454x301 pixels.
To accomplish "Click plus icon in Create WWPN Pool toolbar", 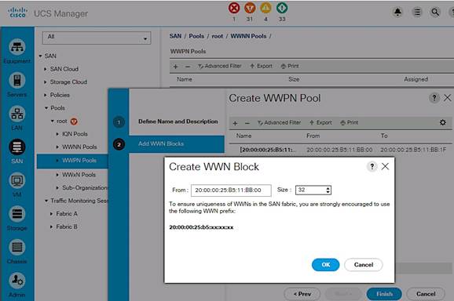I will (235, 123).
